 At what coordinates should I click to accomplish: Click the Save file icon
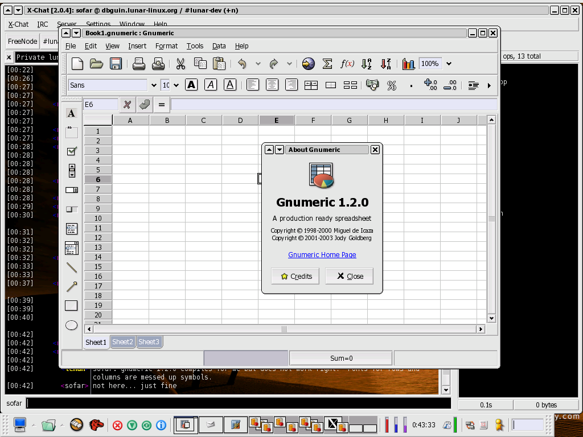coord(116,64)
